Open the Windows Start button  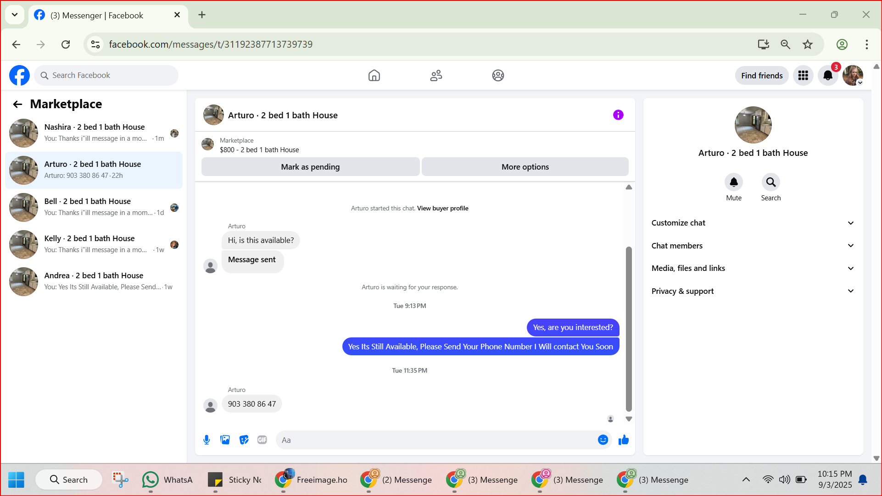pos(17,479)
